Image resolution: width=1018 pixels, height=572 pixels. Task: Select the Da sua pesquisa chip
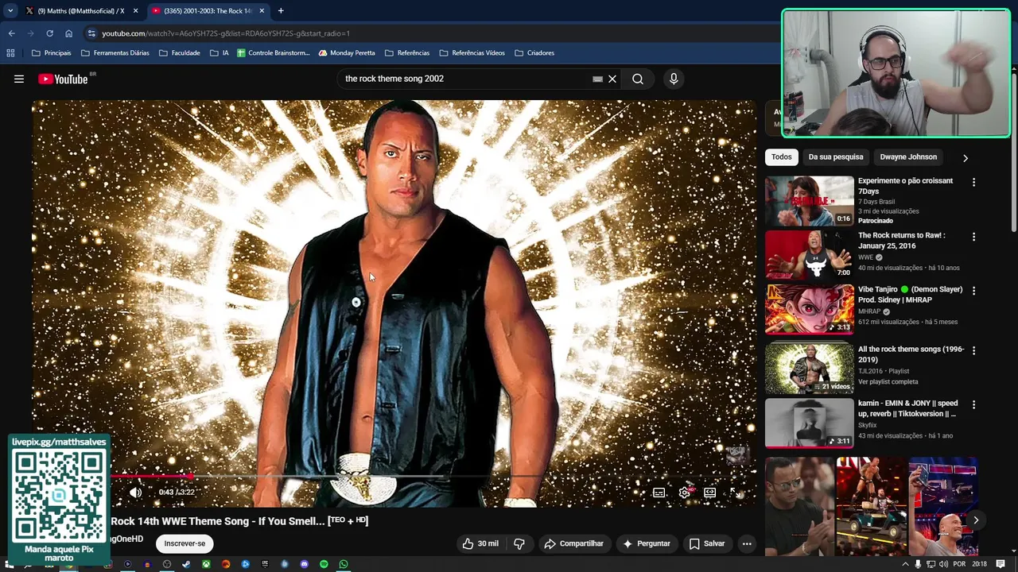point(836,157)
